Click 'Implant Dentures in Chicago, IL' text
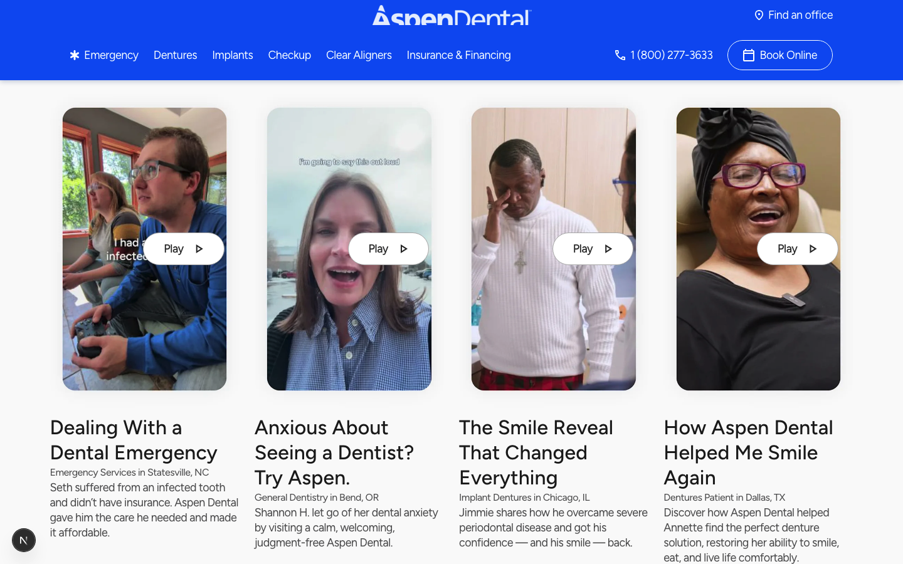This screenshot has width=903, height=564. (x=524, y=498)
